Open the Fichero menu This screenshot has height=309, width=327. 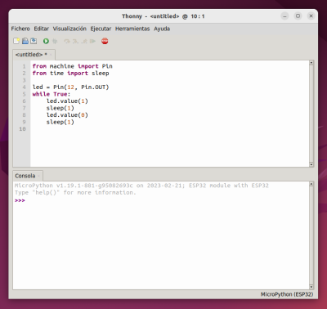(20, 29)
